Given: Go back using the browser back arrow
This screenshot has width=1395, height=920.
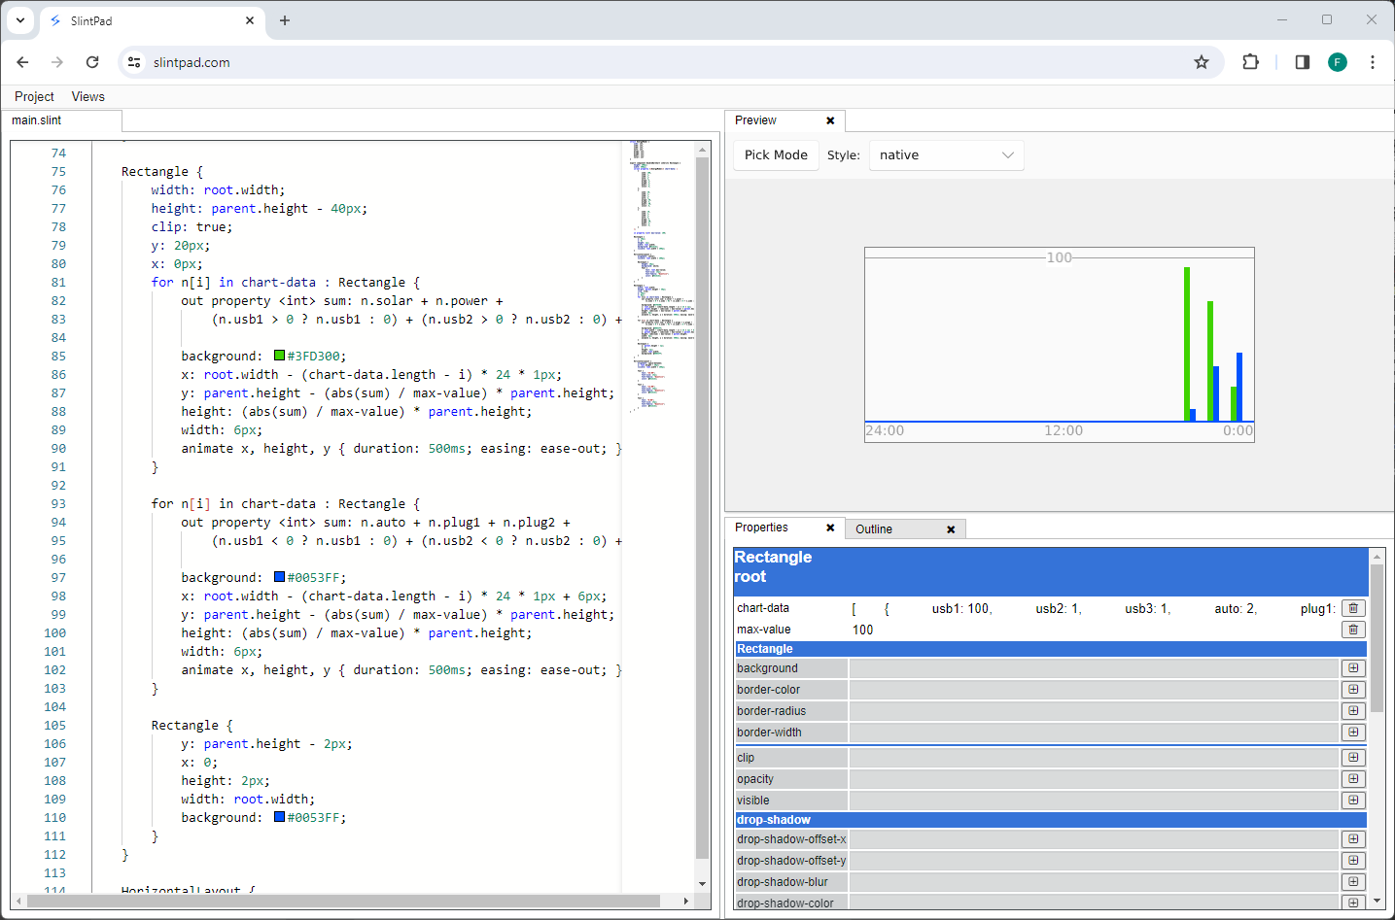Looking at the screenshot, I should click(22, 61).
